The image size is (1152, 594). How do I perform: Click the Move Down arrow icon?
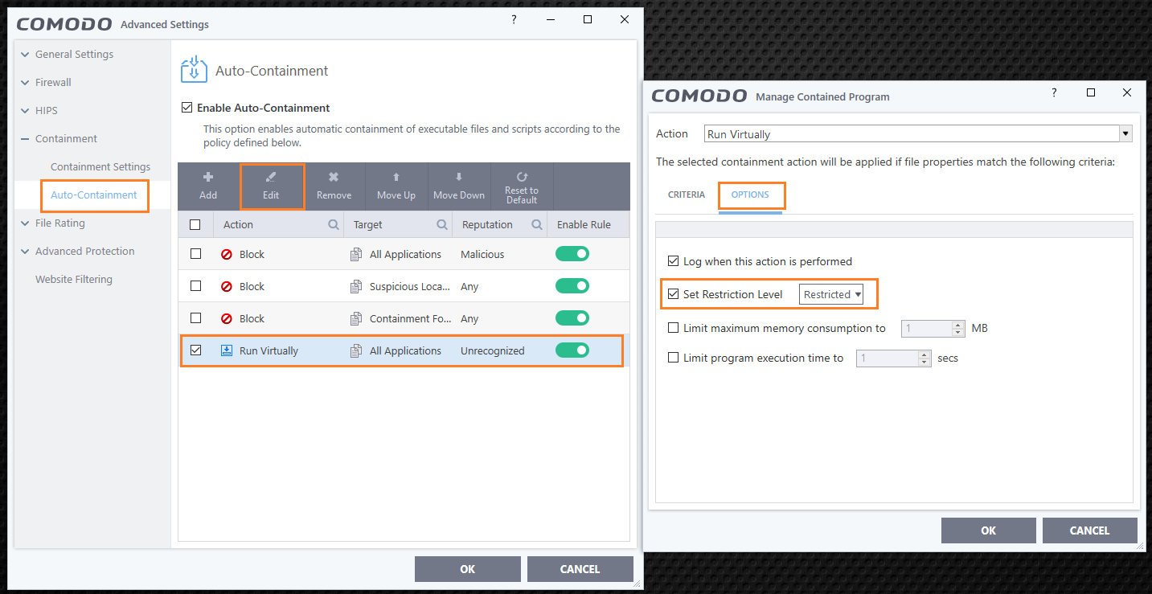click(x=459, y=177)
